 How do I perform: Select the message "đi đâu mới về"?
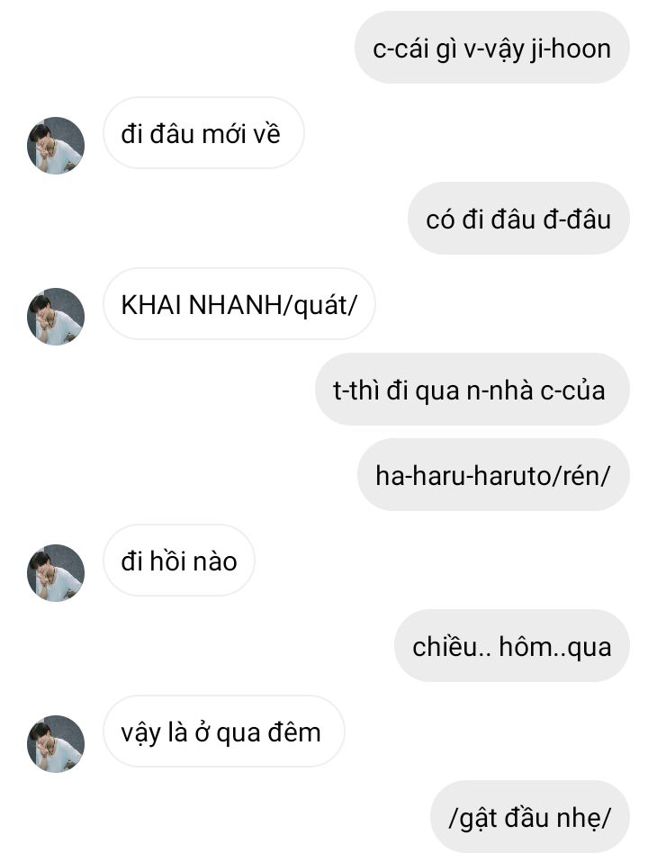tap(203, 133)
